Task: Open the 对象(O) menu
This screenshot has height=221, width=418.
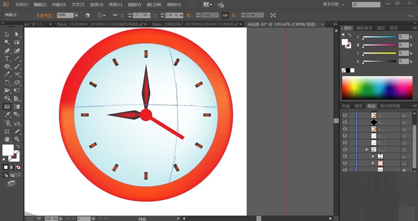Action: (59, 5)
